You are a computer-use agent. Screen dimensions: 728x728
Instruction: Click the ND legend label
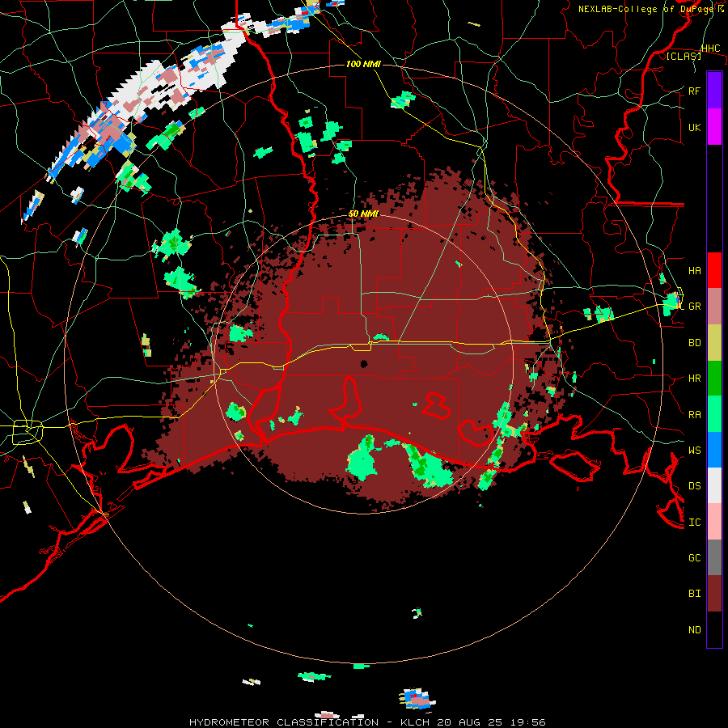(695, 629)
